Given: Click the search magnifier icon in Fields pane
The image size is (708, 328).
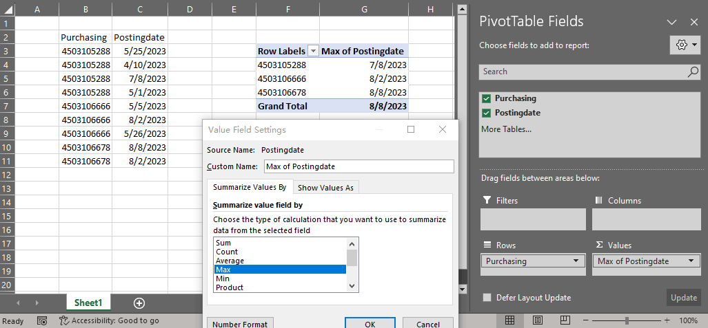Looking at the screenshot, I should 693,72.
